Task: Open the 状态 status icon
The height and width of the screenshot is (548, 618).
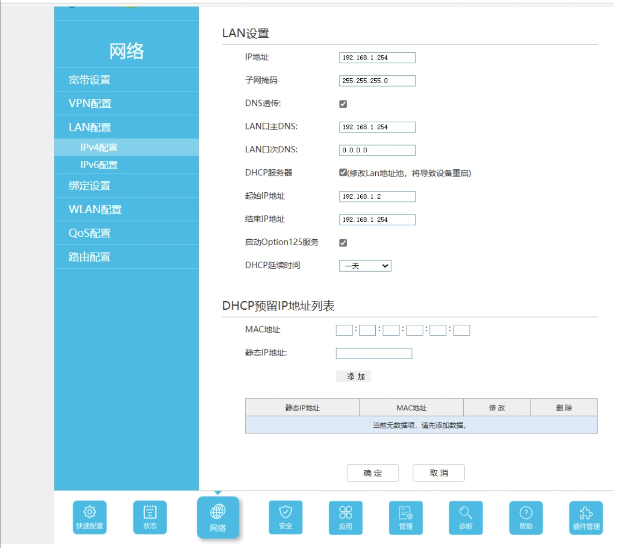Action: click(150, 517)
